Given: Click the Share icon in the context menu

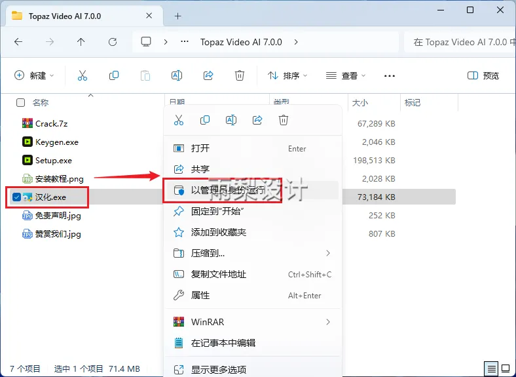Looking at the screenshot, I should point(257,120).
